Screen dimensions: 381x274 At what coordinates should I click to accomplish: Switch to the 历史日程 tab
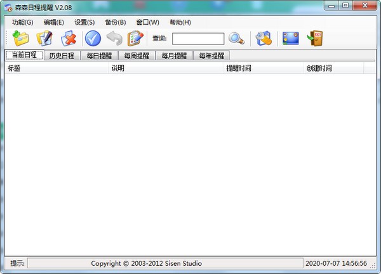click(62, 55)
